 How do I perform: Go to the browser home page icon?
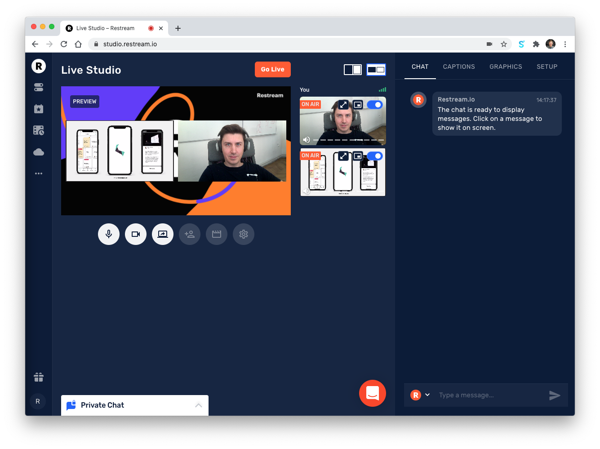coord(78,44)
